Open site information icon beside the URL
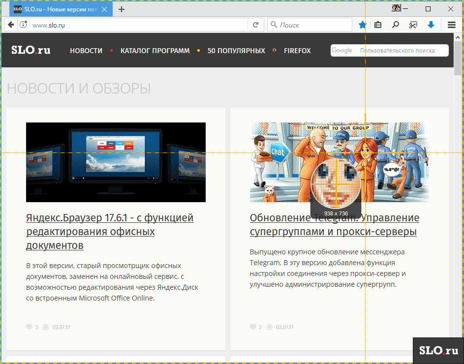The image size is (464, 364). tap(24, 25)
